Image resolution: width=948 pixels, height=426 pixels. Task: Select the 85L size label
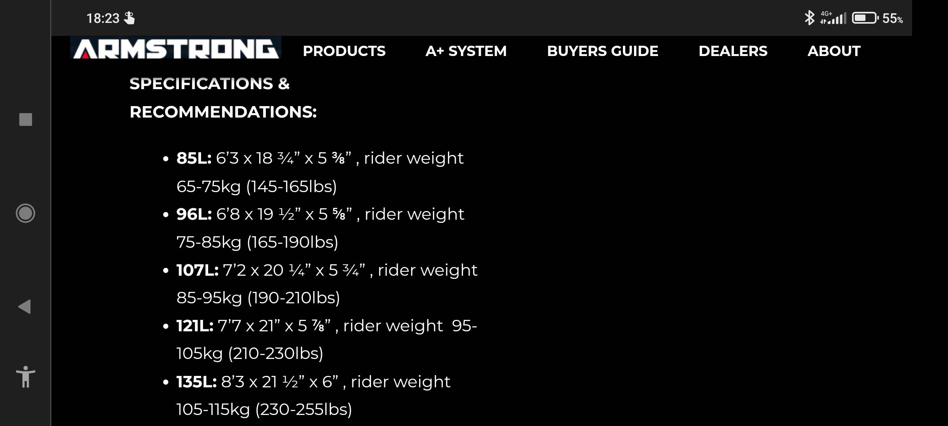pos(194,158)
